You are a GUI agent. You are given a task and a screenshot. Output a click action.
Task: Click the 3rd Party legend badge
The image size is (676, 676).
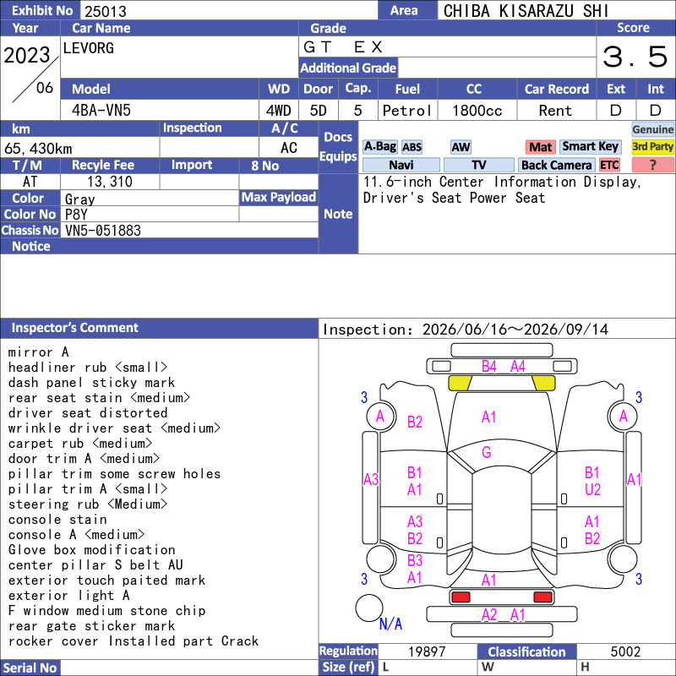[652, 146]
